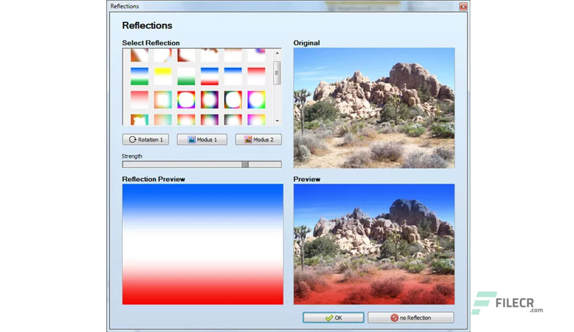
Task: Click the Preview photo with reflection applied
Action: [374, 244]
